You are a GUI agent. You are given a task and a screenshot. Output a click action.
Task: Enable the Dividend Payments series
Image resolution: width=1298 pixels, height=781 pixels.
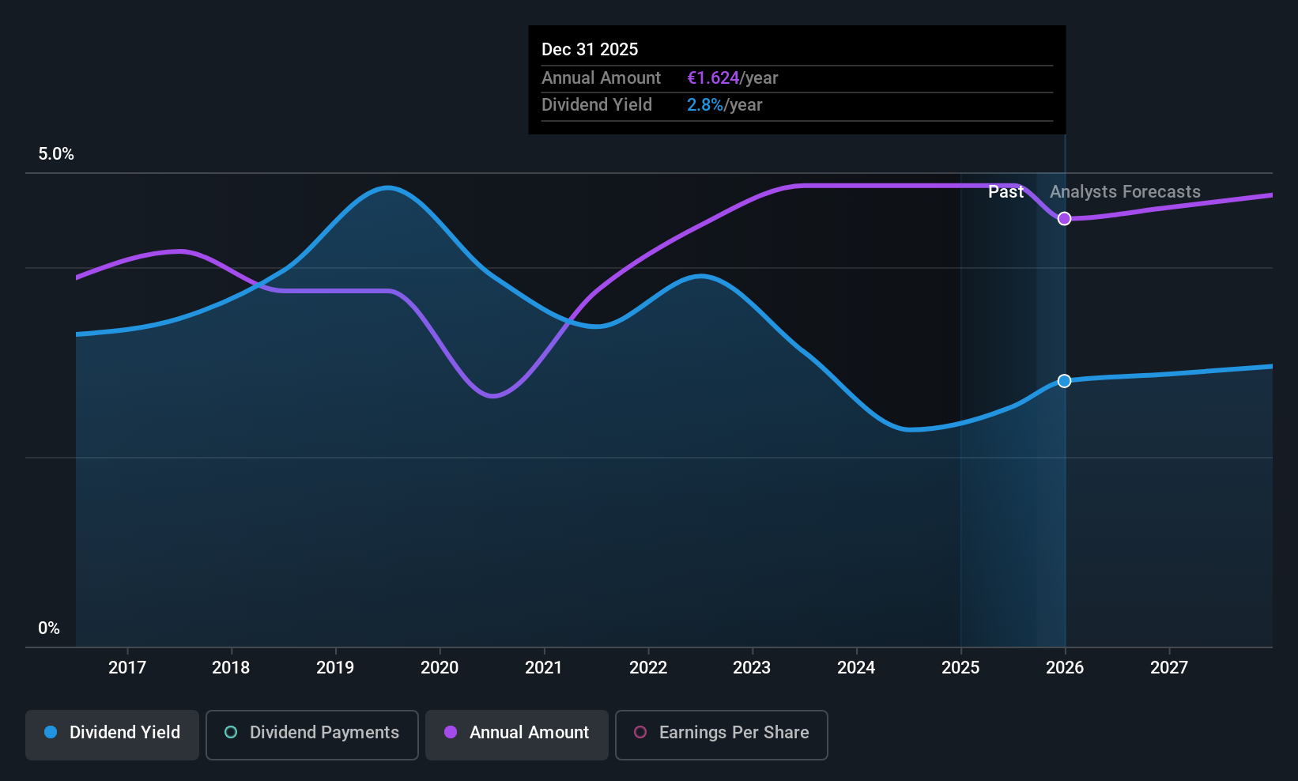coord(311,734)
